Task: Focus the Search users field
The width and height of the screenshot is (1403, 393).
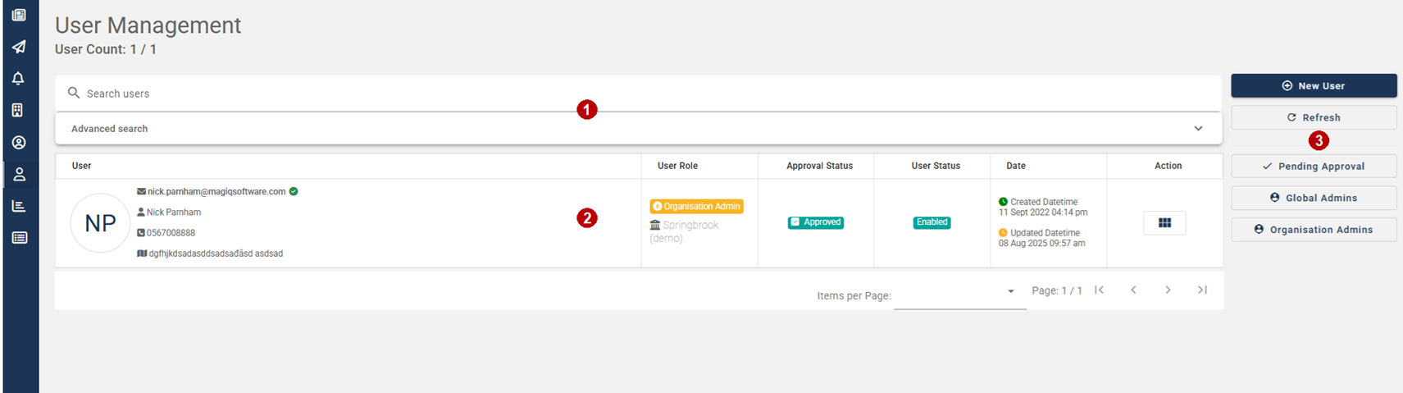Action: pos(638,94)
